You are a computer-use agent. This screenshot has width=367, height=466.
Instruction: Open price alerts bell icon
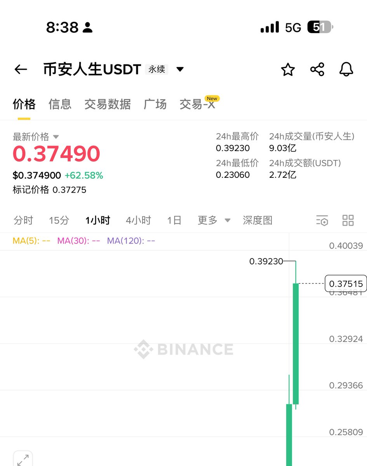[x=346, y=70]
